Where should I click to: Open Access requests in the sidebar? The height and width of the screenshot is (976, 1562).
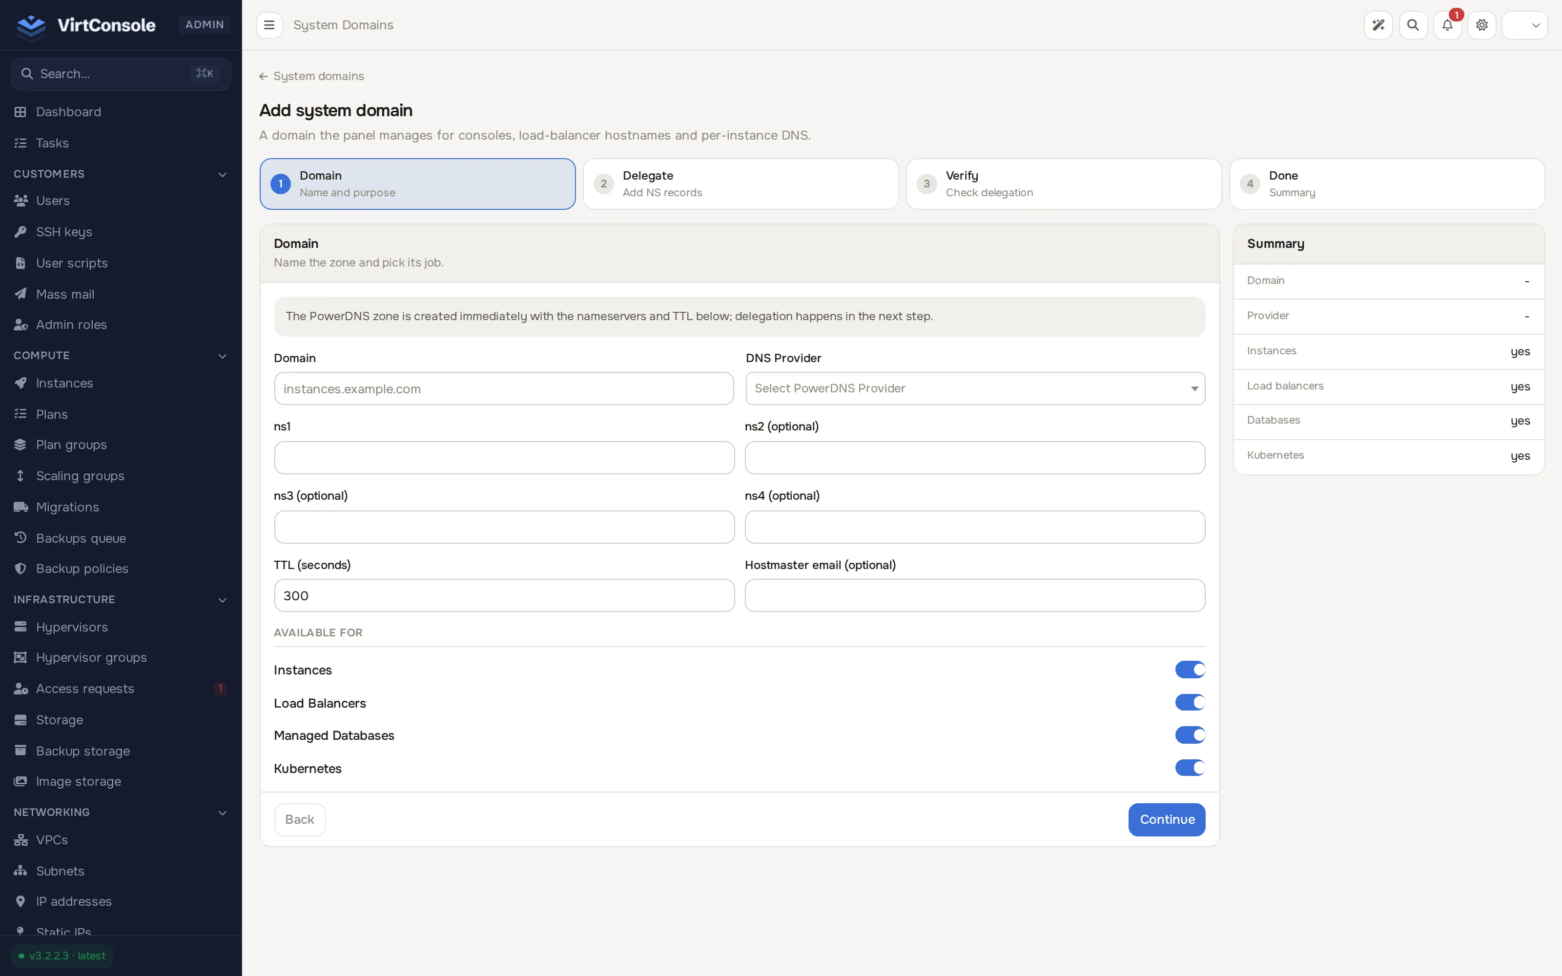click(121, 688)
